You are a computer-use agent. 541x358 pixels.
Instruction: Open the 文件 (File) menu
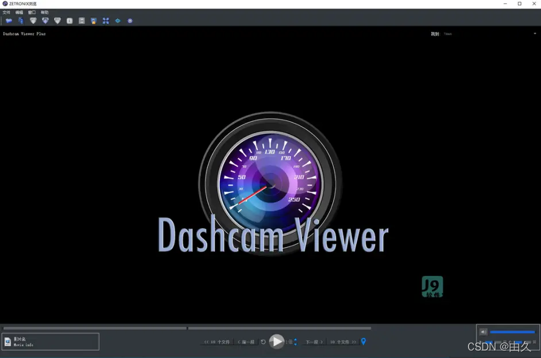(x=6, y=12)
